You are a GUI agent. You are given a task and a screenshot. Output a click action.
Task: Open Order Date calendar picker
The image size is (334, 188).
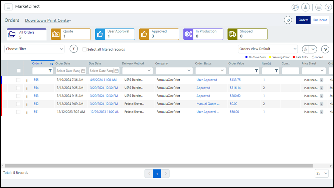(83, 71)
